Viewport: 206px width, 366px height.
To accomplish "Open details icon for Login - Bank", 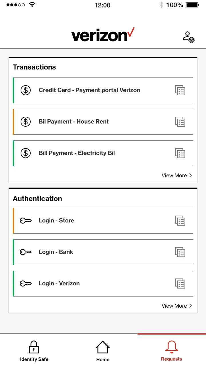I will [x=180, y=252].
